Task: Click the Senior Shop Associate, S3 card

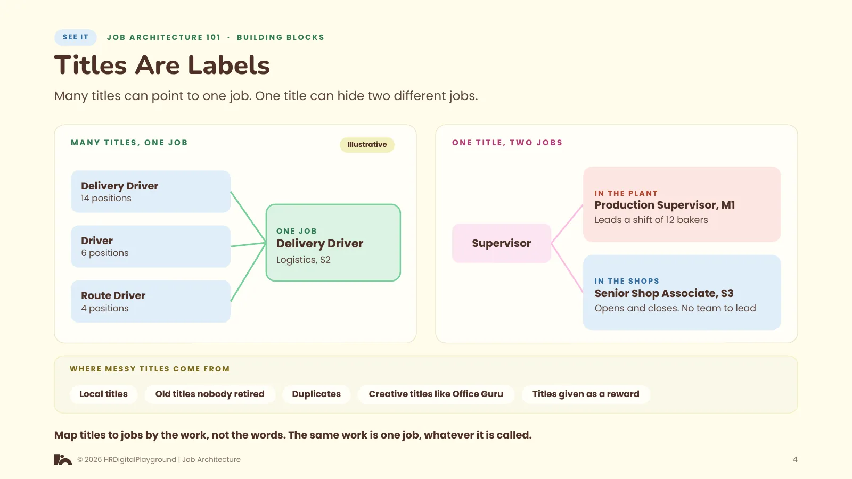Action: pyautogui.click(x=682, y=292)
